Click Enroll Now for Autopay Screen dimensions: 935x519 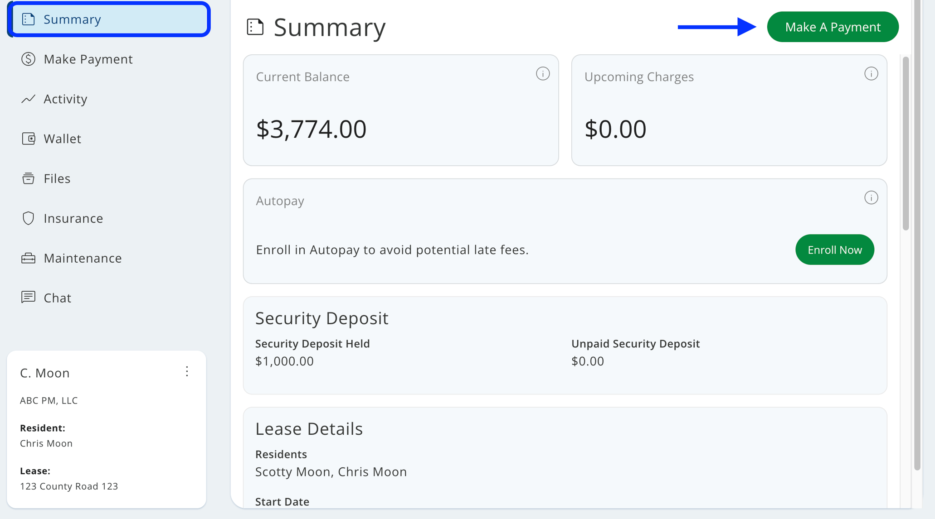point(834,250)
